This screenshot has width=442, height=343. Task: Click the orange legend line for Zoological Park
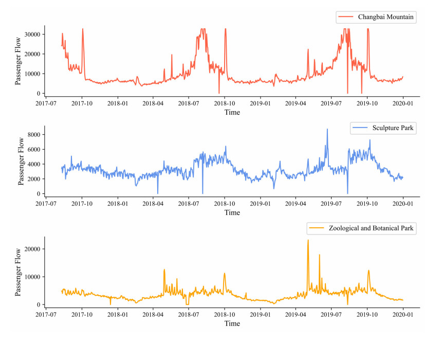click(x=318, y=228)
